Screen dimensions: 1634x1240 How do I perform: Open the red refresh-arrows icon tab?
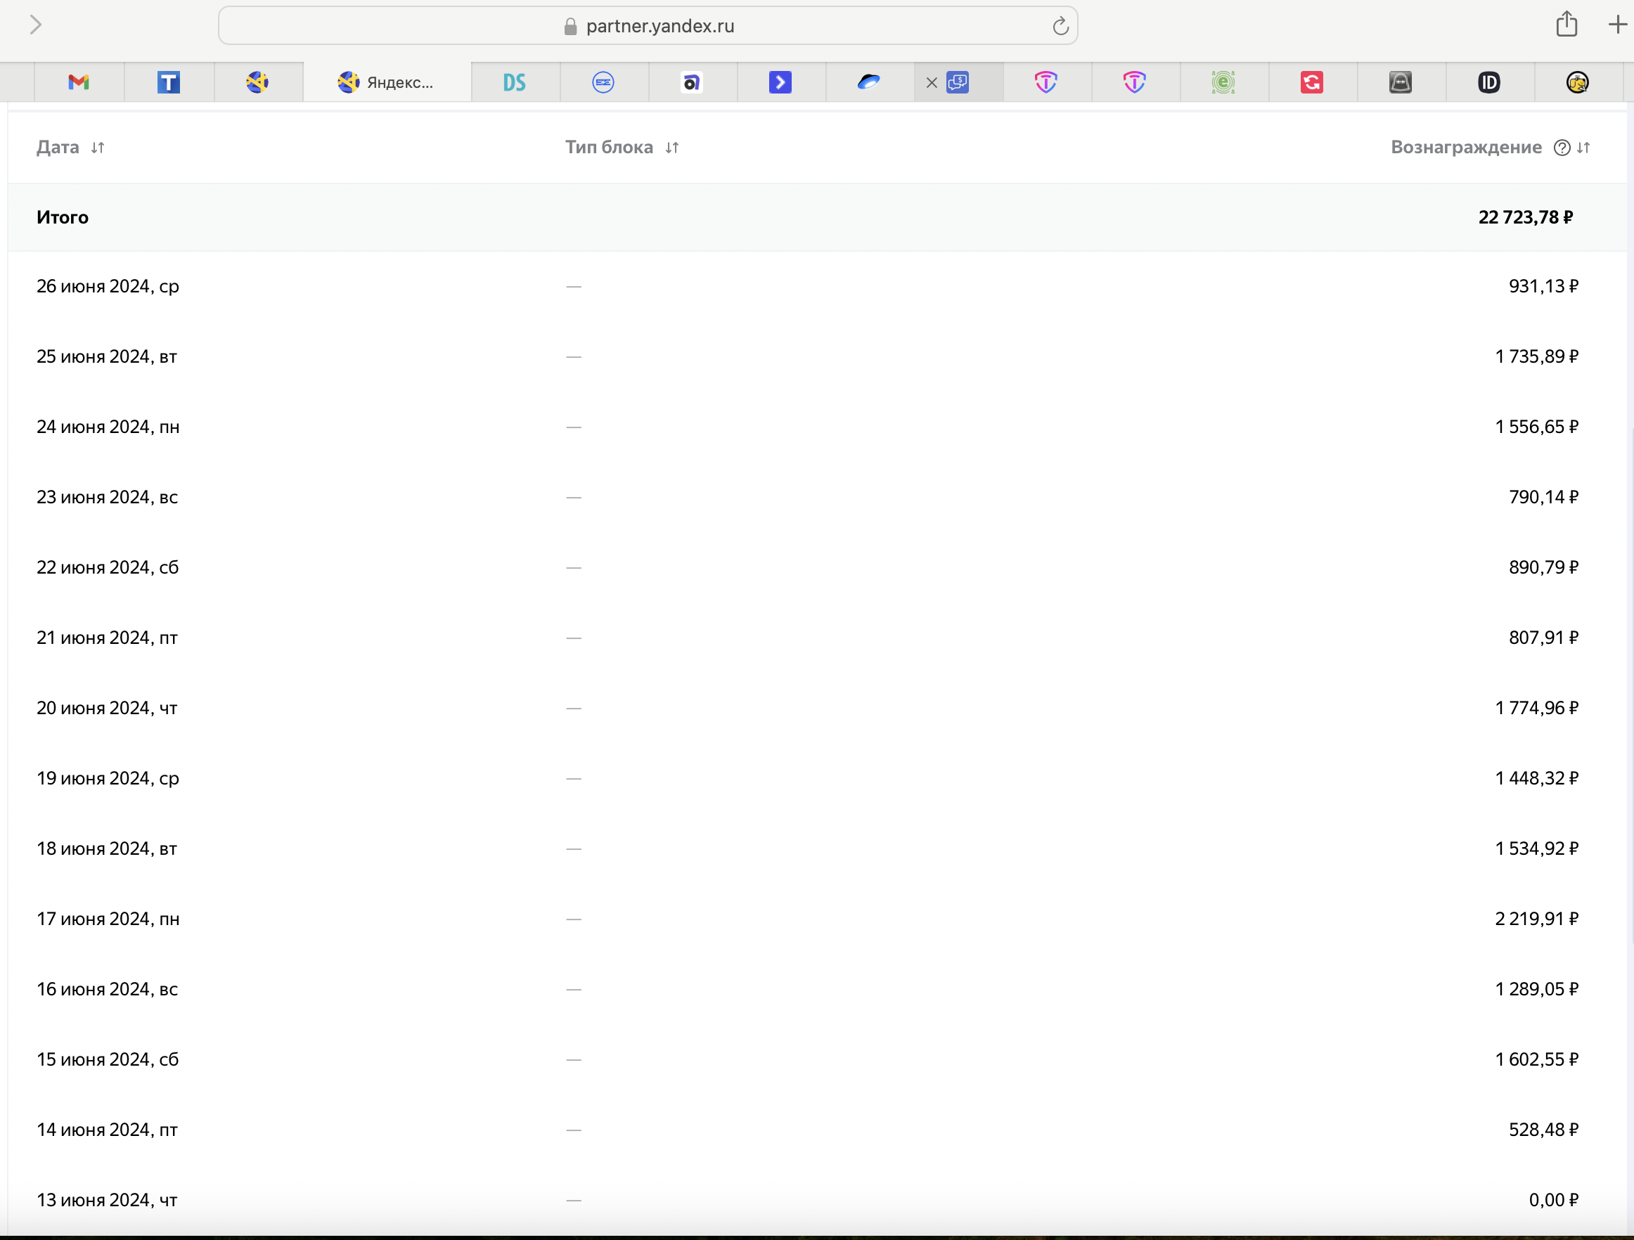pyautogui.click(x=1311, y=82)
